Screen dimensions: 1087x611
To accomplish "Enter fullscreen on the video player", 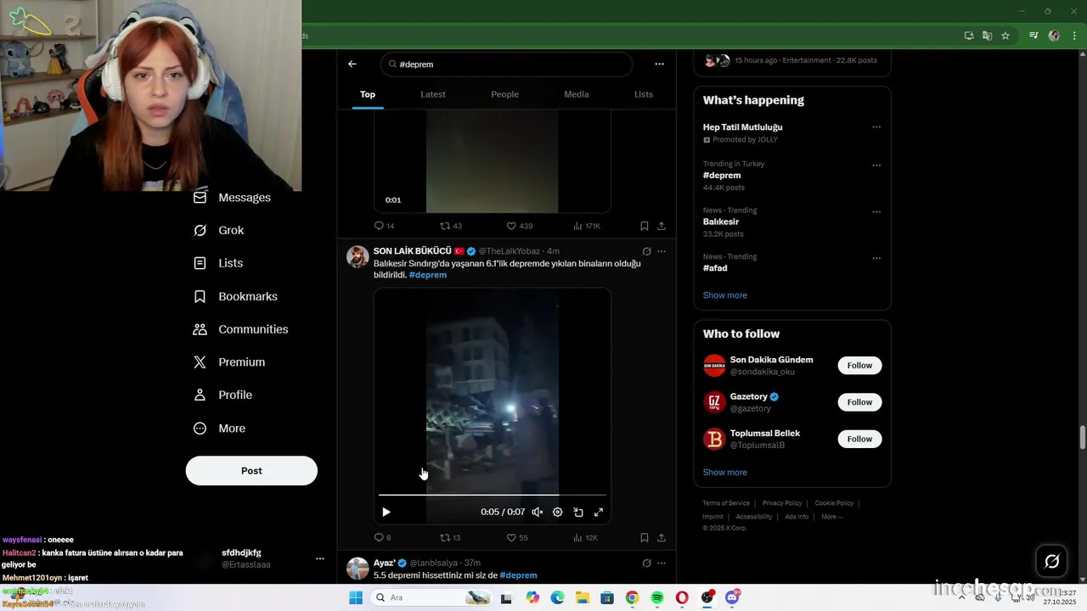I will click(x=599, y=512).
